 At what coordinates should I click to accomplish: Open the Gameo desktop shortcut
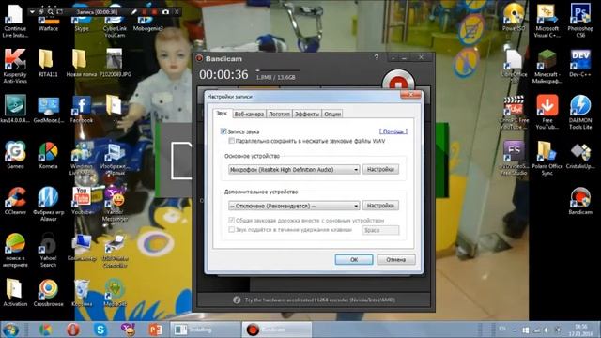tap(15, 155)
